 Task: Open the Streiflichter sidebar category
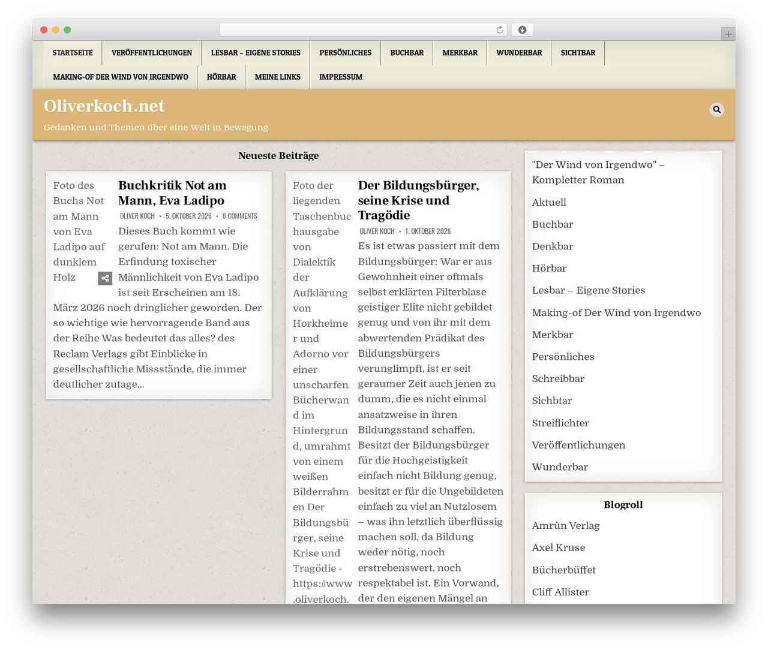pyautogui.click(x=560, y=423)
